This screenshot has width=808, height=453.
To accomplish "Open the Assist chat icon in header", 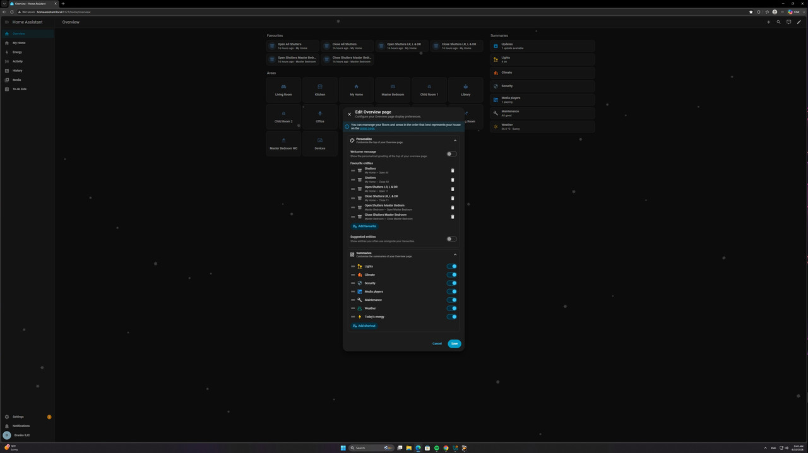I will [788, 22].
